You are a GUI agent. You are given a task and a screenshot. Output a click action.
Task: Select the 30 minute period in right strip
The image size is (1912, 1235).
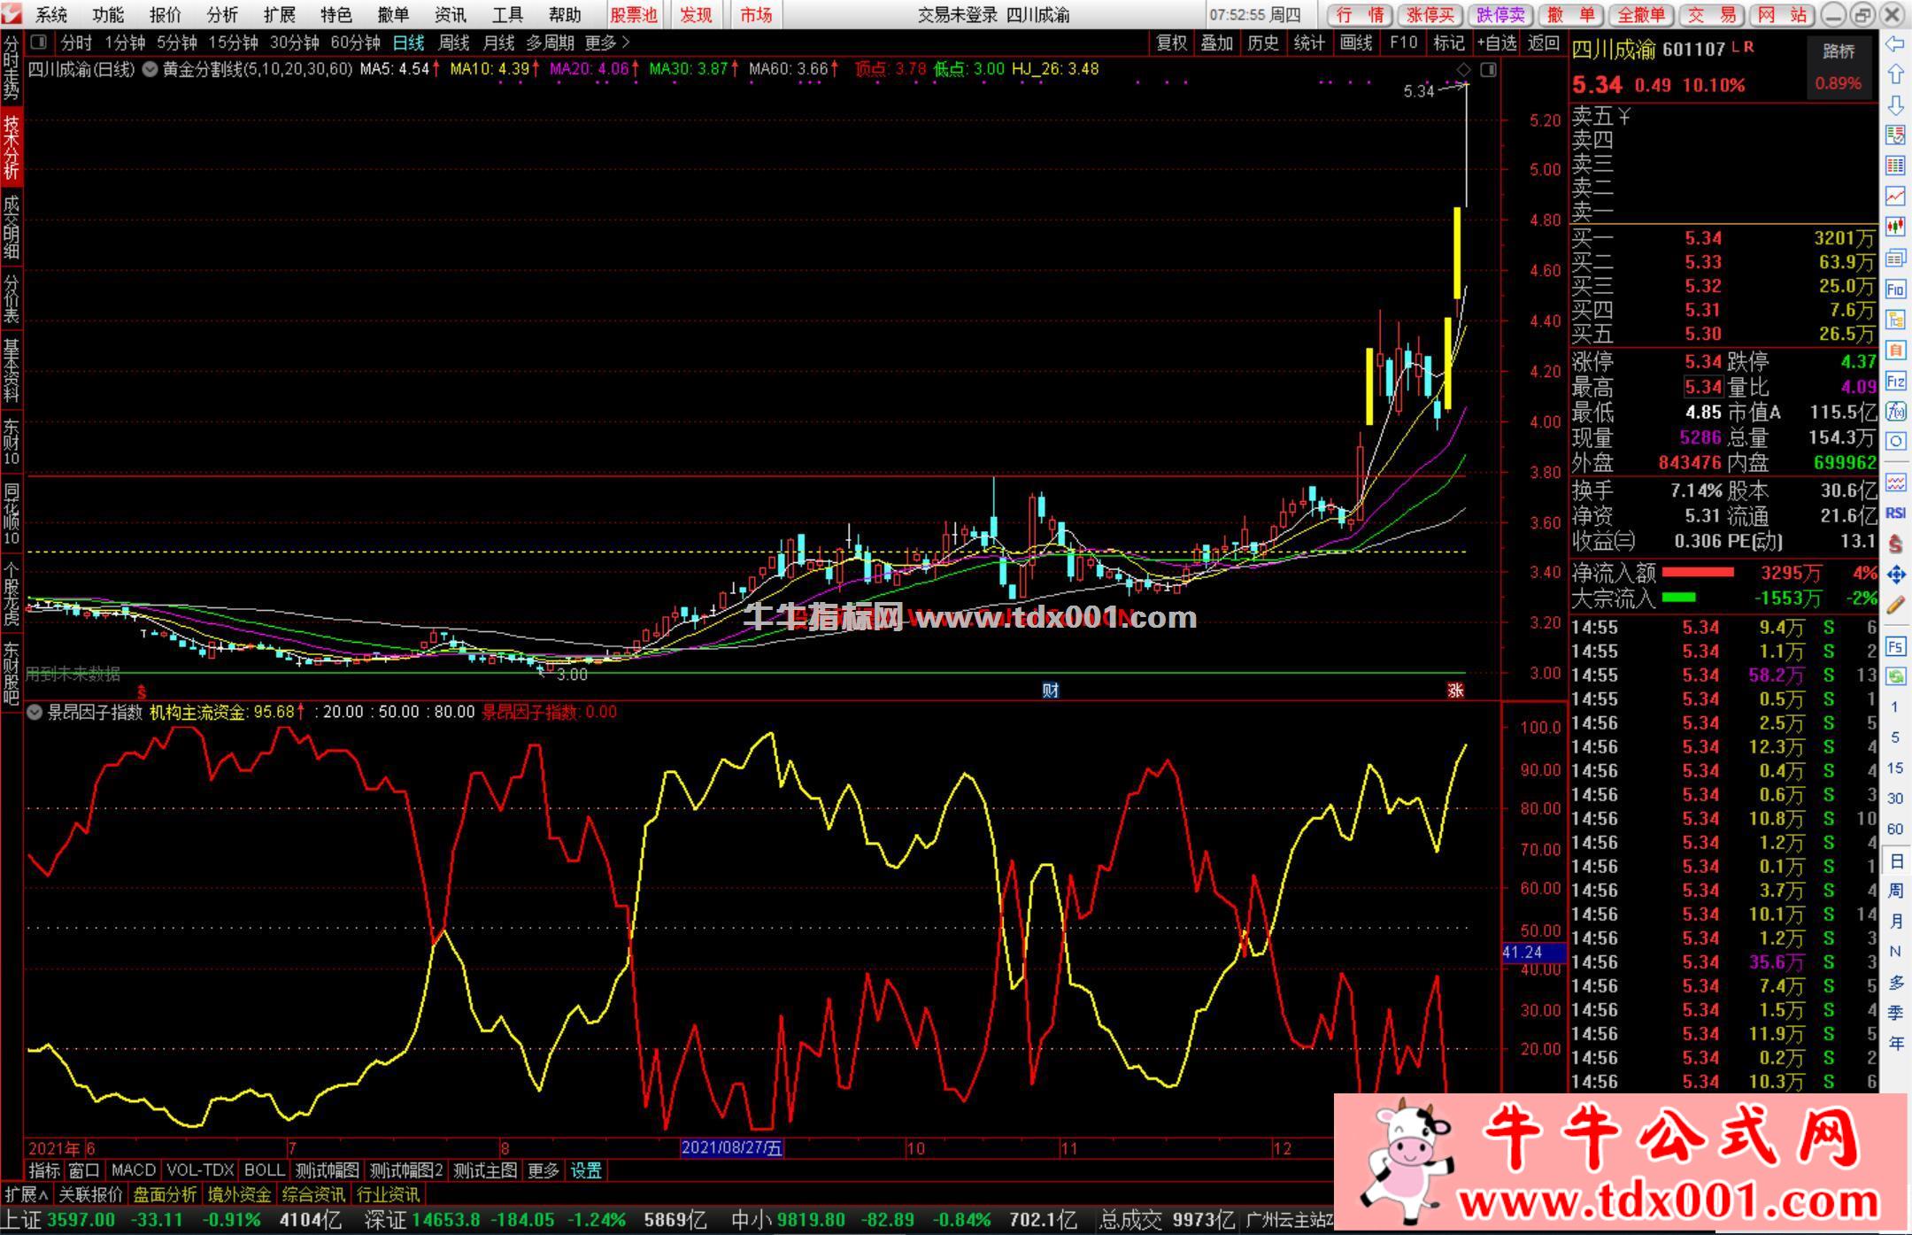click(x=1895, y=798)
